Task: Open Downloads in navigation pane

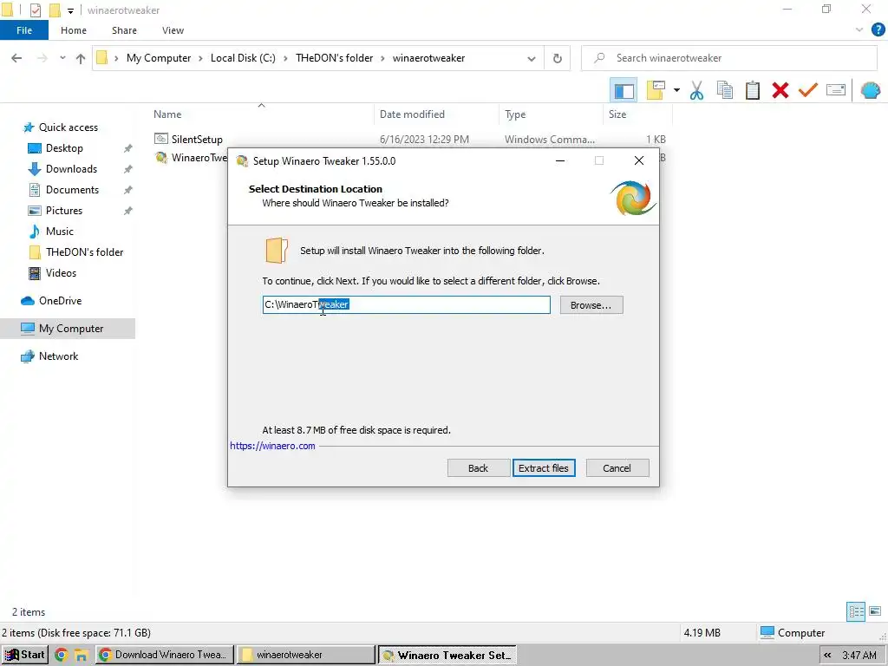Action: 71,169
